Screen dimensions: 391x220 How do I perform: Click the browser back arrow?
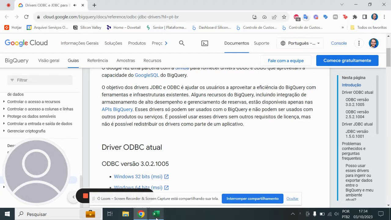pyautogui.click(x=7, y=17)
